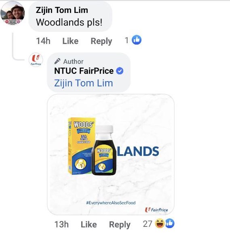230x241 pixels.
Task: View the 27 reactions count
Action: 148,224
